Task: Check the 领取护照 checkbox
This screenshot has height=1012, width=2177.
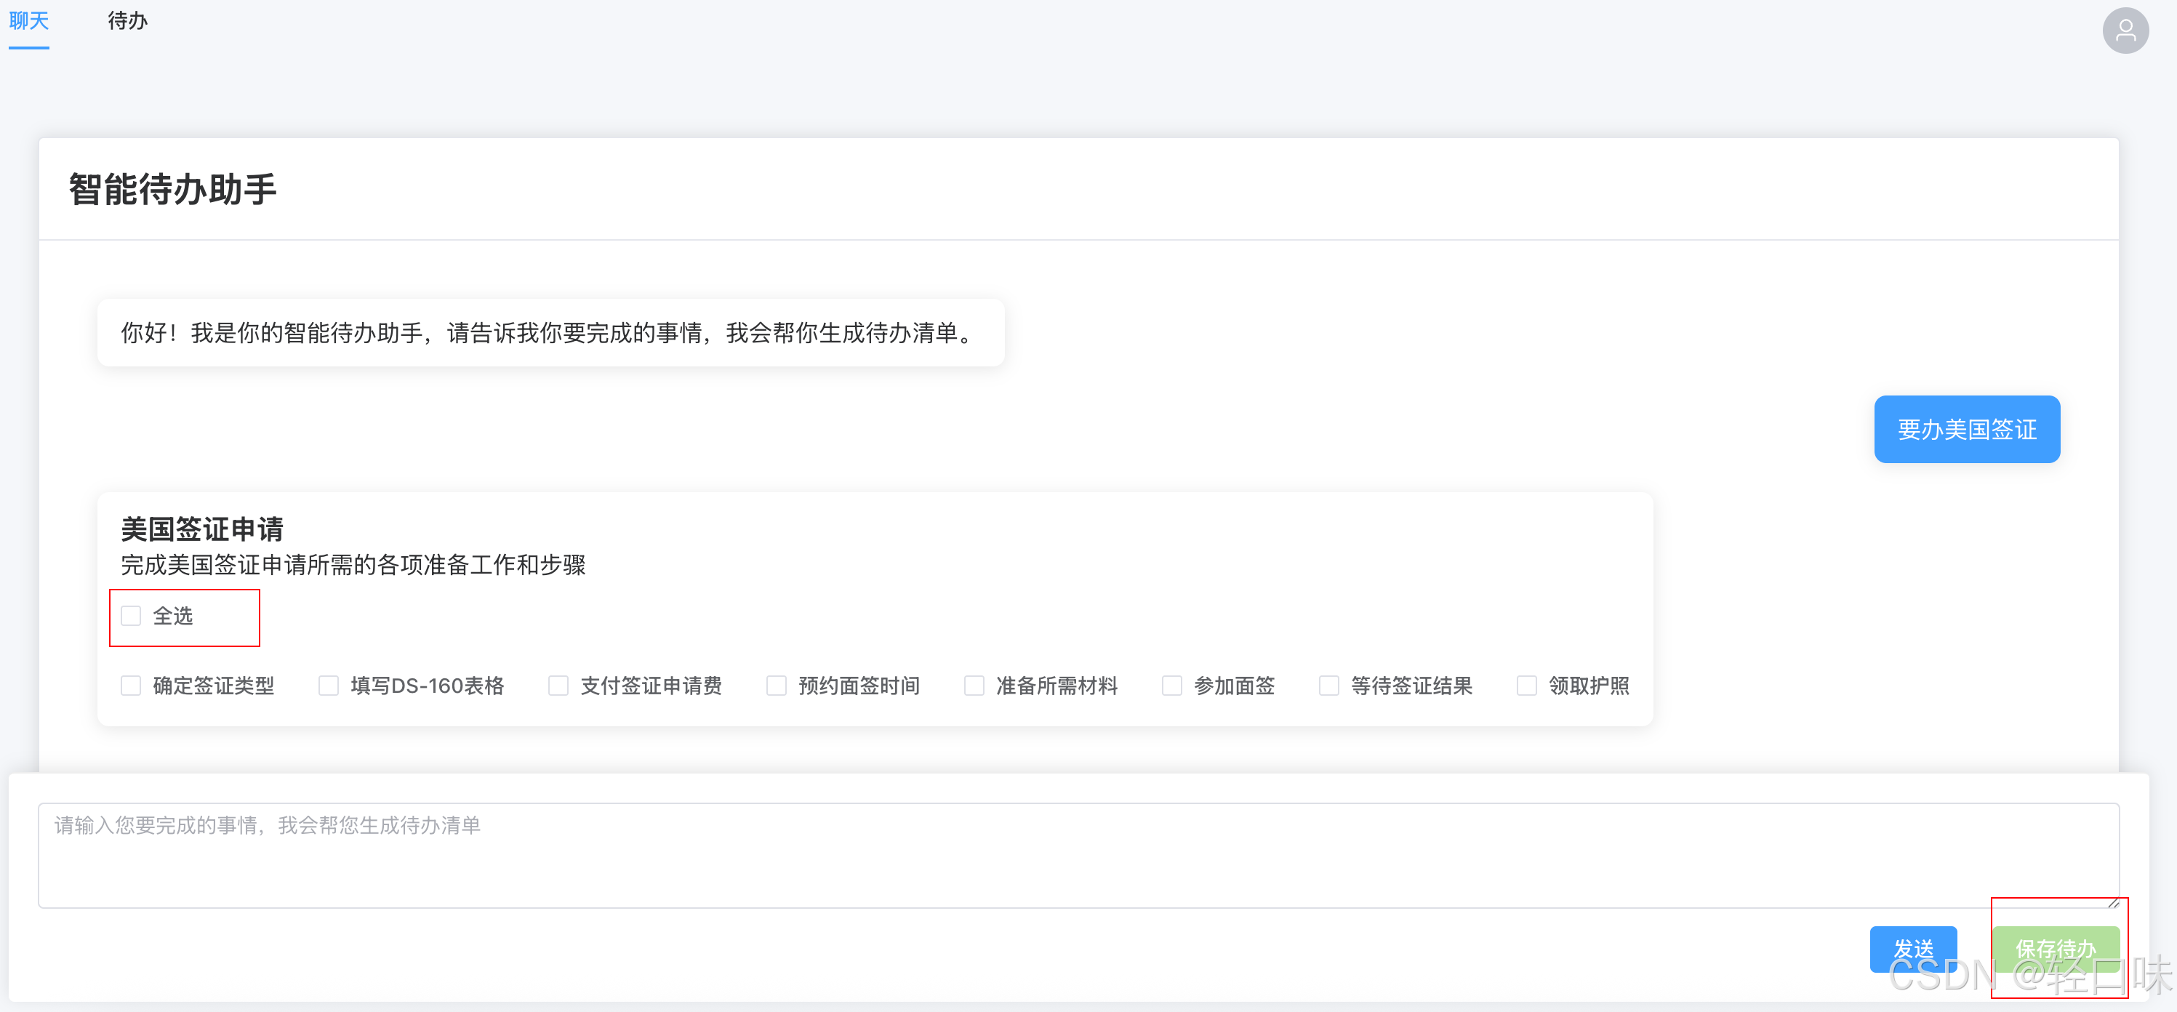Action: click(1527, 685)
